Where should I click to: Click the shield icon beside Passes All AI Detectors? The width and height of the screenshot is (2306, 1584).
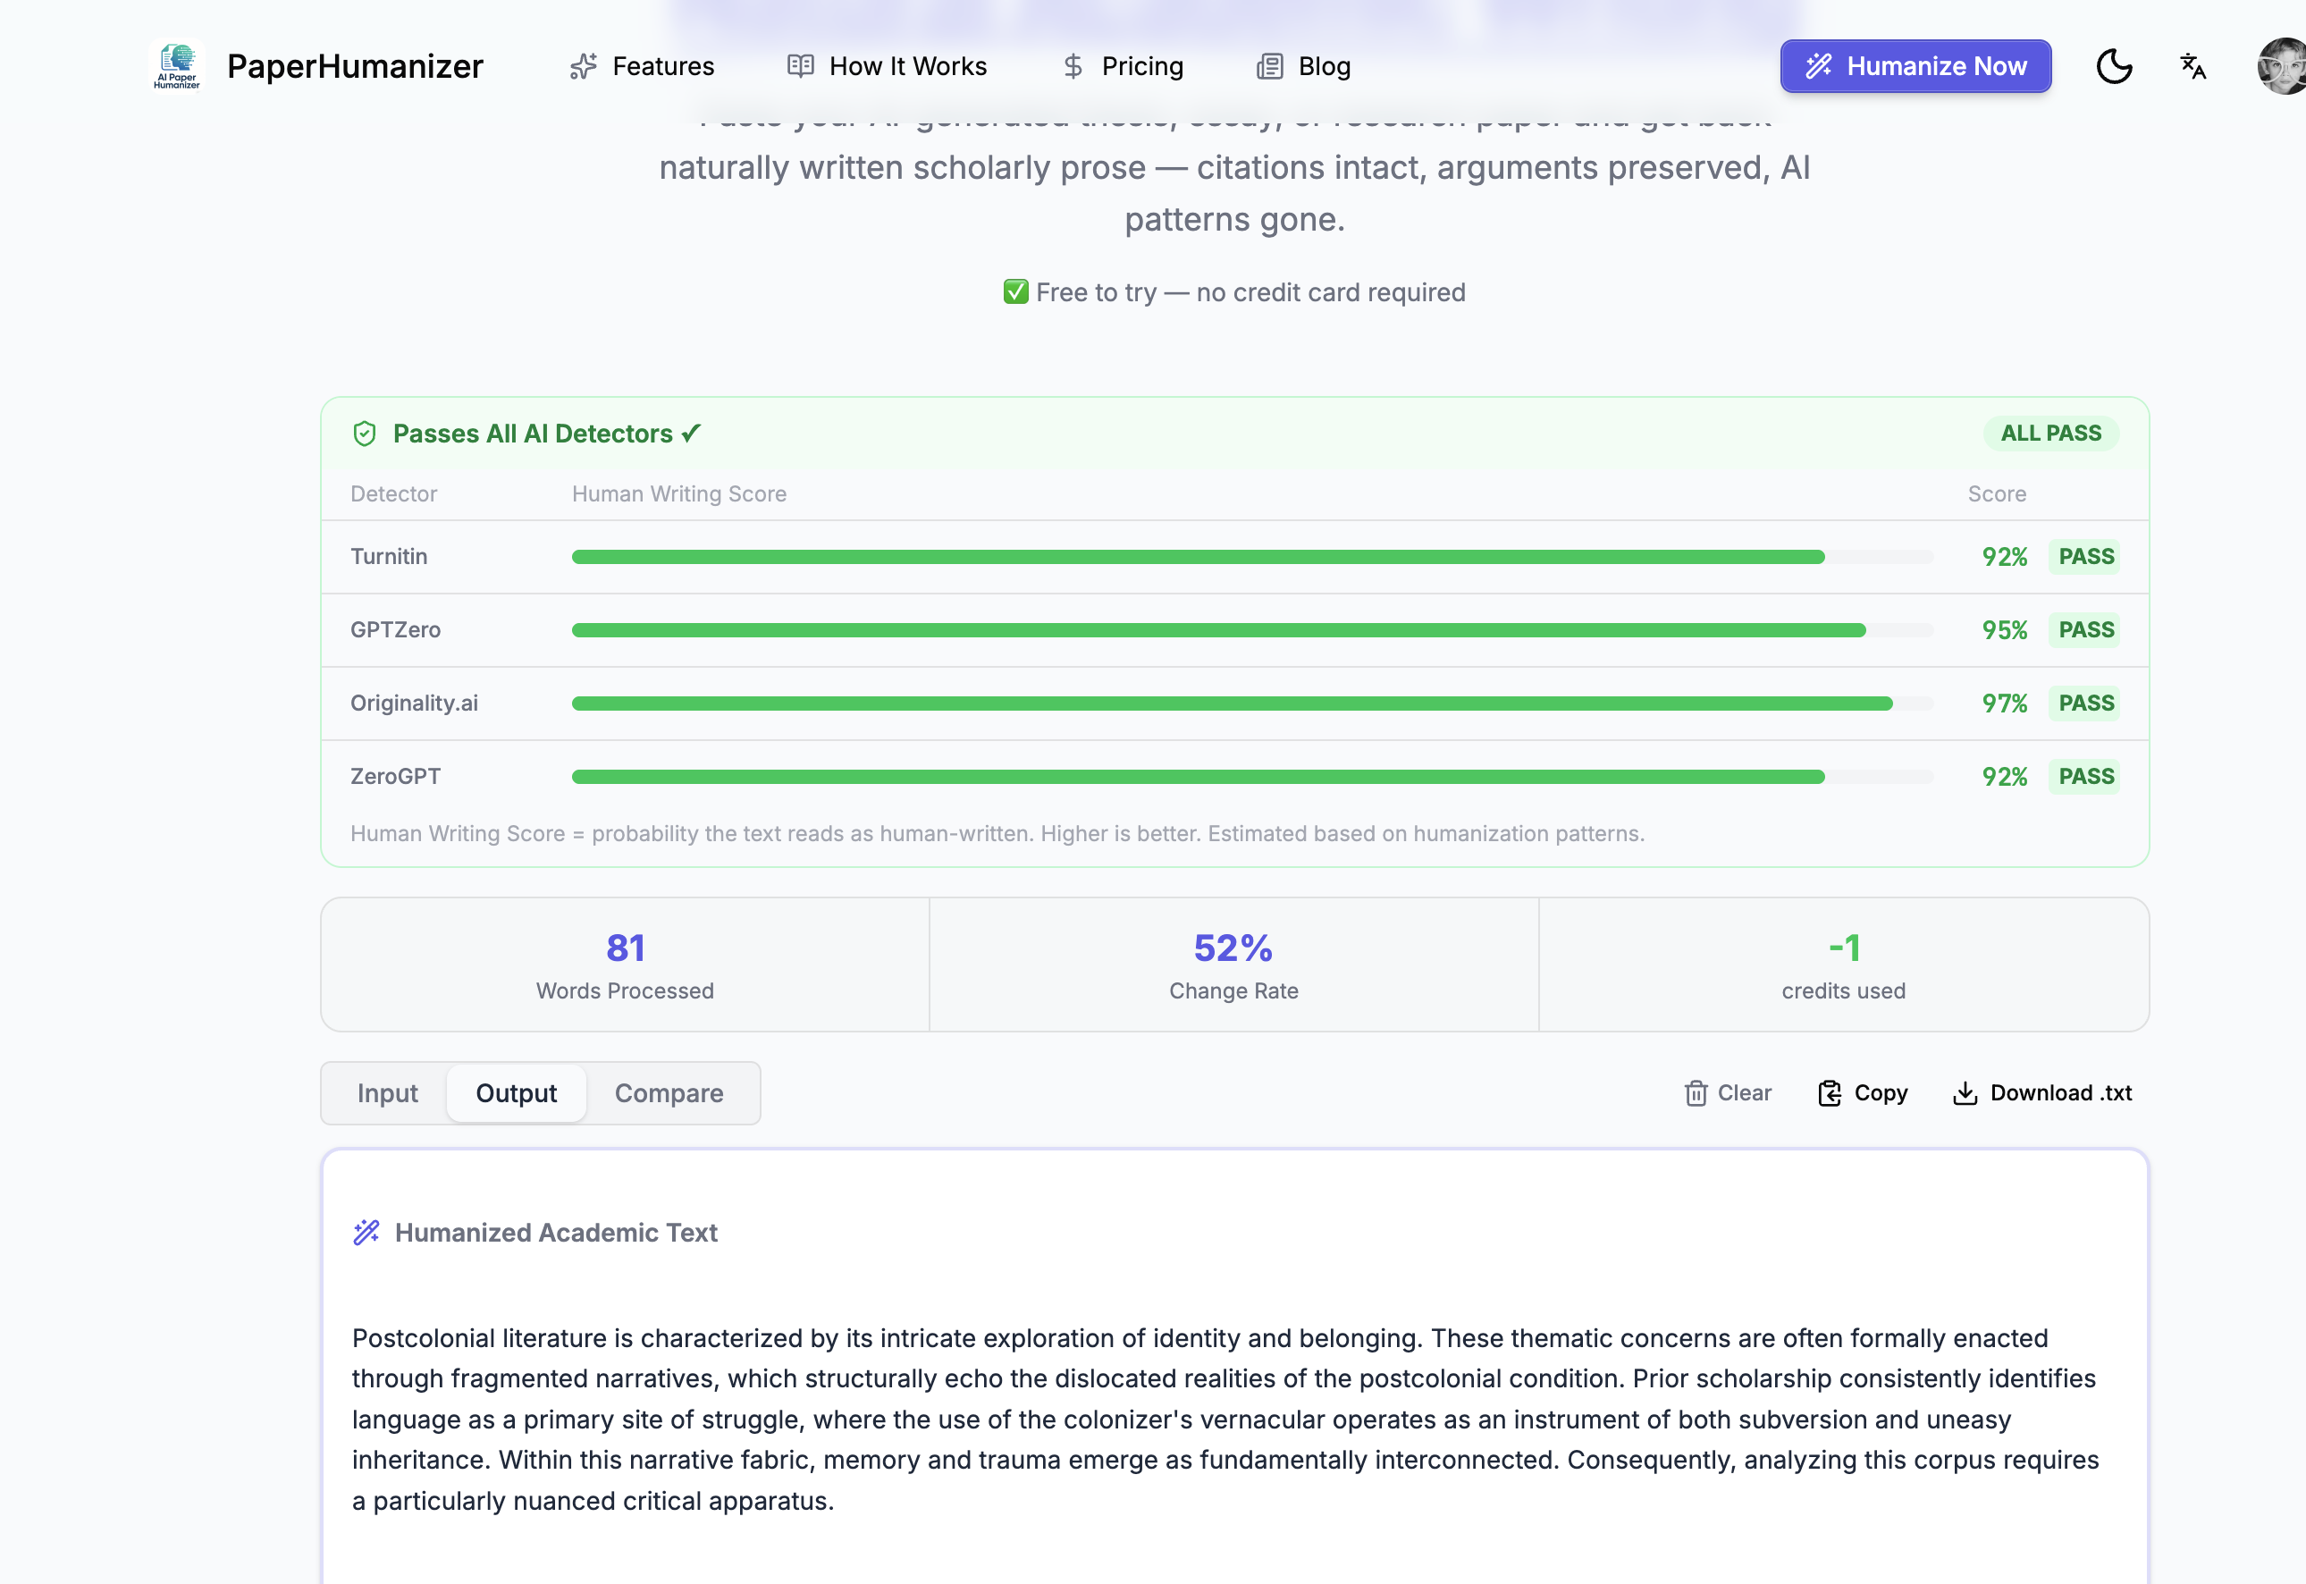[364, 434]
